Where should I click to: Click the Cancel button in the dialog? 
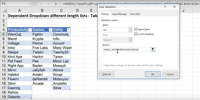tap(170, 74)
